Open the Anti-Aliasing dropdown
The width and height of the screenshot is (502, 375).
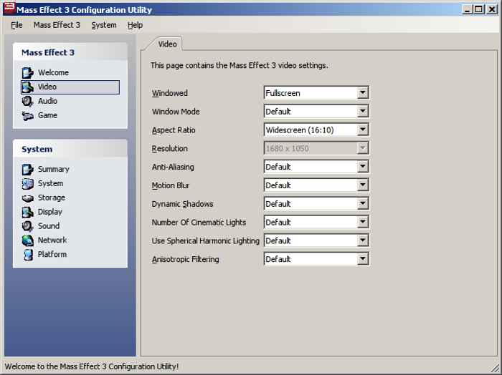[316, 167]
